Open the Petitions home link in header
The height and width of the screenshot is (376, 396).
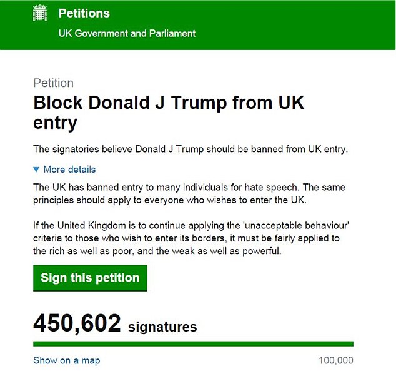click(x=84, y=13)
